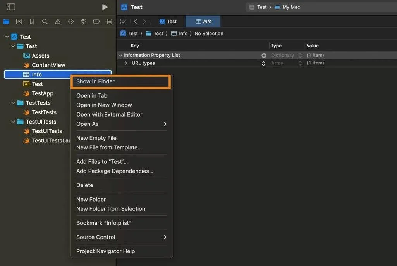Open key stepper for URL types
Viewport: 397px width, 266px height.
263,63
